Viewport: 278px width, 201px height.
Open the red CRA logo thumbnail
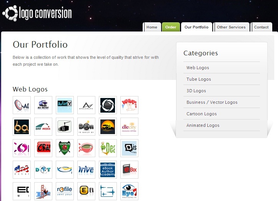coord(43,148)
